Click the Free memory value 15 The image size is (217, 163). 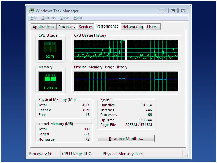[x=87, y=115]
